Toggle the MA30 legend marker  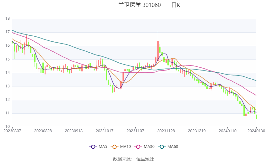(x=138, y=147)
